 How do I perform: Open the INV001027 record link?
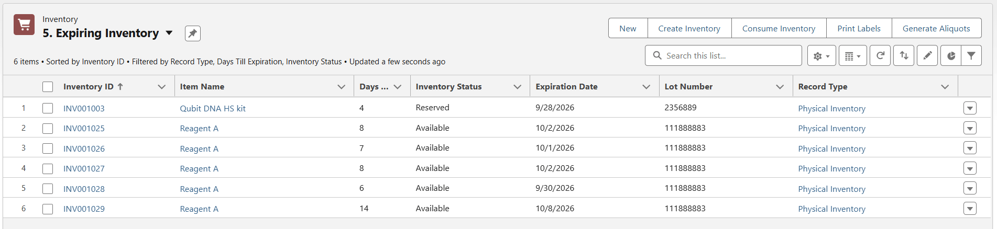(84, 168)
